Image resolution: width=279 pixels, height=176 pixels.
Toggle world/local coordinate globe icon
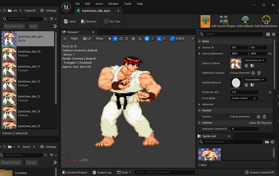[x=133, y=39]
